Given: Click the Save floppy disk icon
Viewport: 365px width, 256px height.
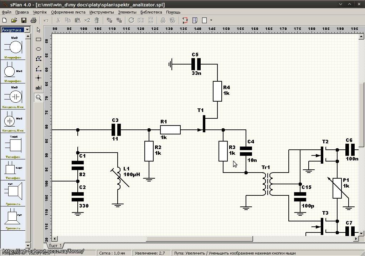Looking at the screenshot, I should [x=24, y=20].
